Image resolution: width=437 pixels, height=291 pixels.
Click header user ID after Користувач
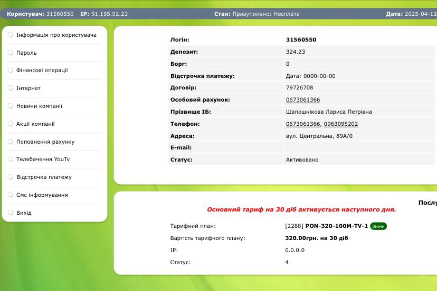point(60,14)
